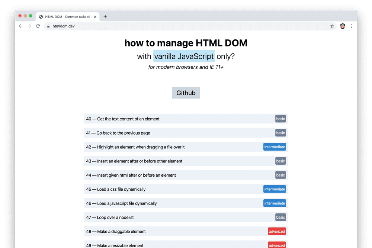Click the padlock site info icon
Screen dimensions: 372x248
(x=48, y=26)
